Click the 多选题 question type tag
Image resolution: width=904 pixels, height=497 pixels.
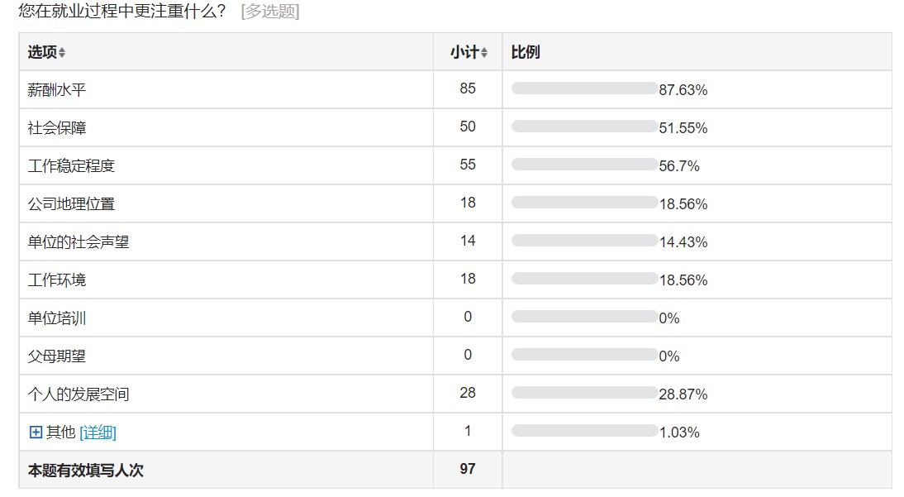click(269, 12)
